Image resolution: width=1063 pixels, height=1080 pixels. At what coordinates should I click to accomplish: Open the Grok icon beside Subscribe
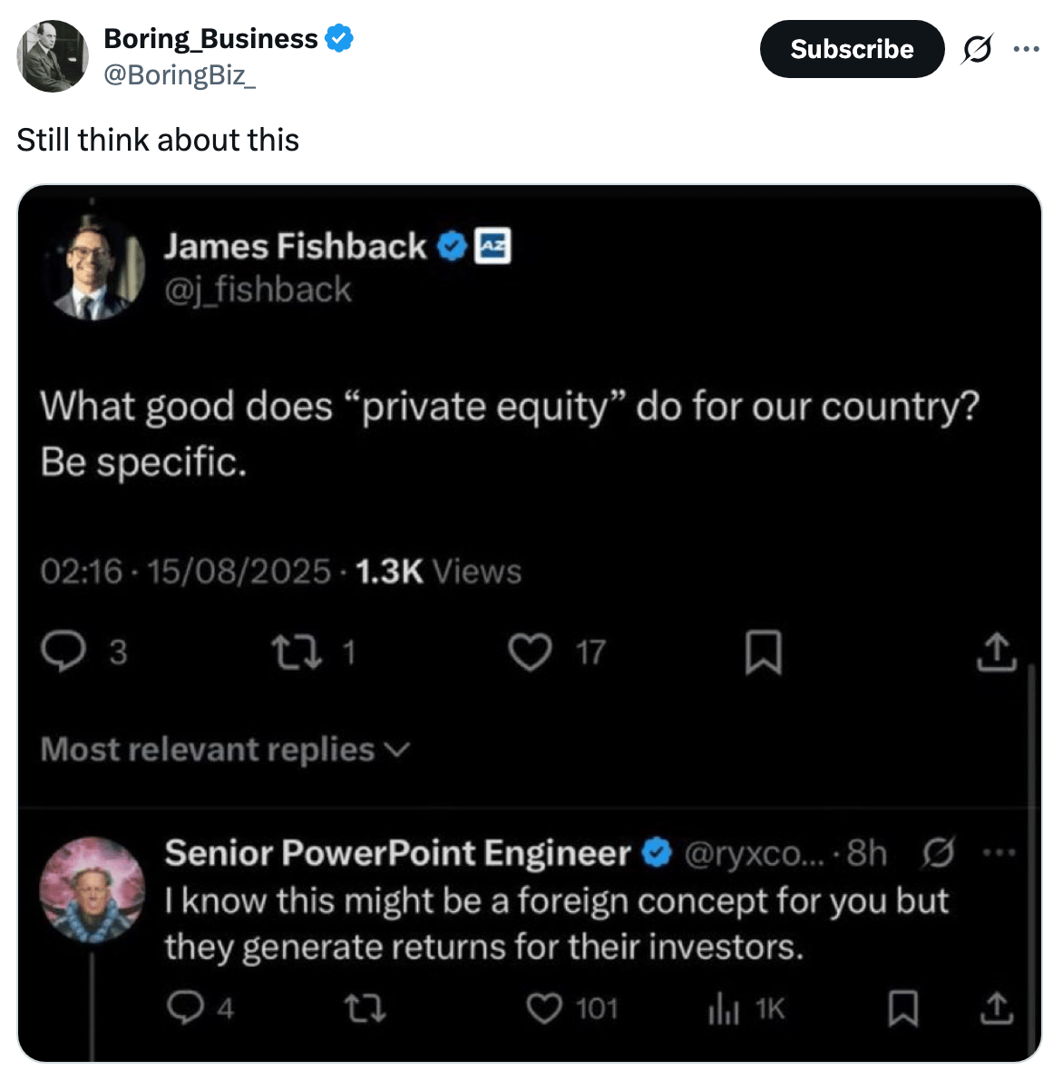[x=976, y=49]
